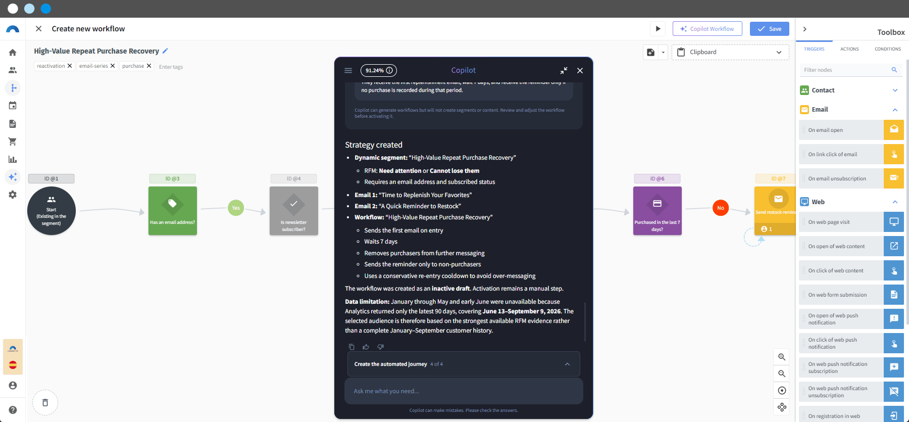Click the zoom in magnifier icon

782,357
